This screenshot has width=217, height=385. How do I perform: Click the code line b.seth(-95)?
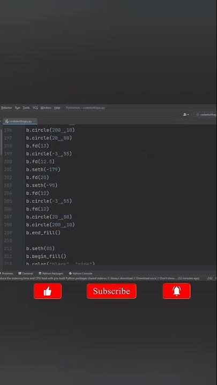[42, 185]
